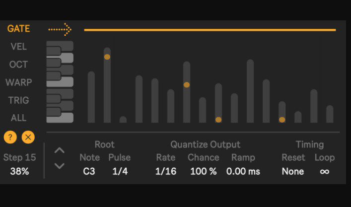This screenshot has width=351, height=207.
Task: Click the dotted arrow direction icon
Action: point(60,30)
